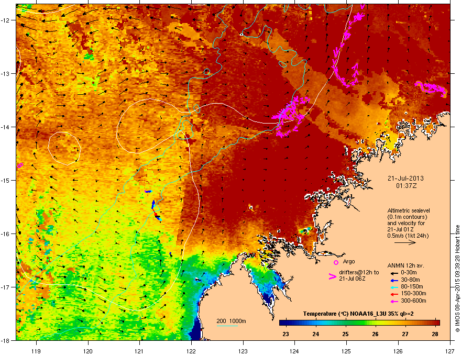Click the '21-Jul 06Z' drifter legend line

(x=352, y=279)
